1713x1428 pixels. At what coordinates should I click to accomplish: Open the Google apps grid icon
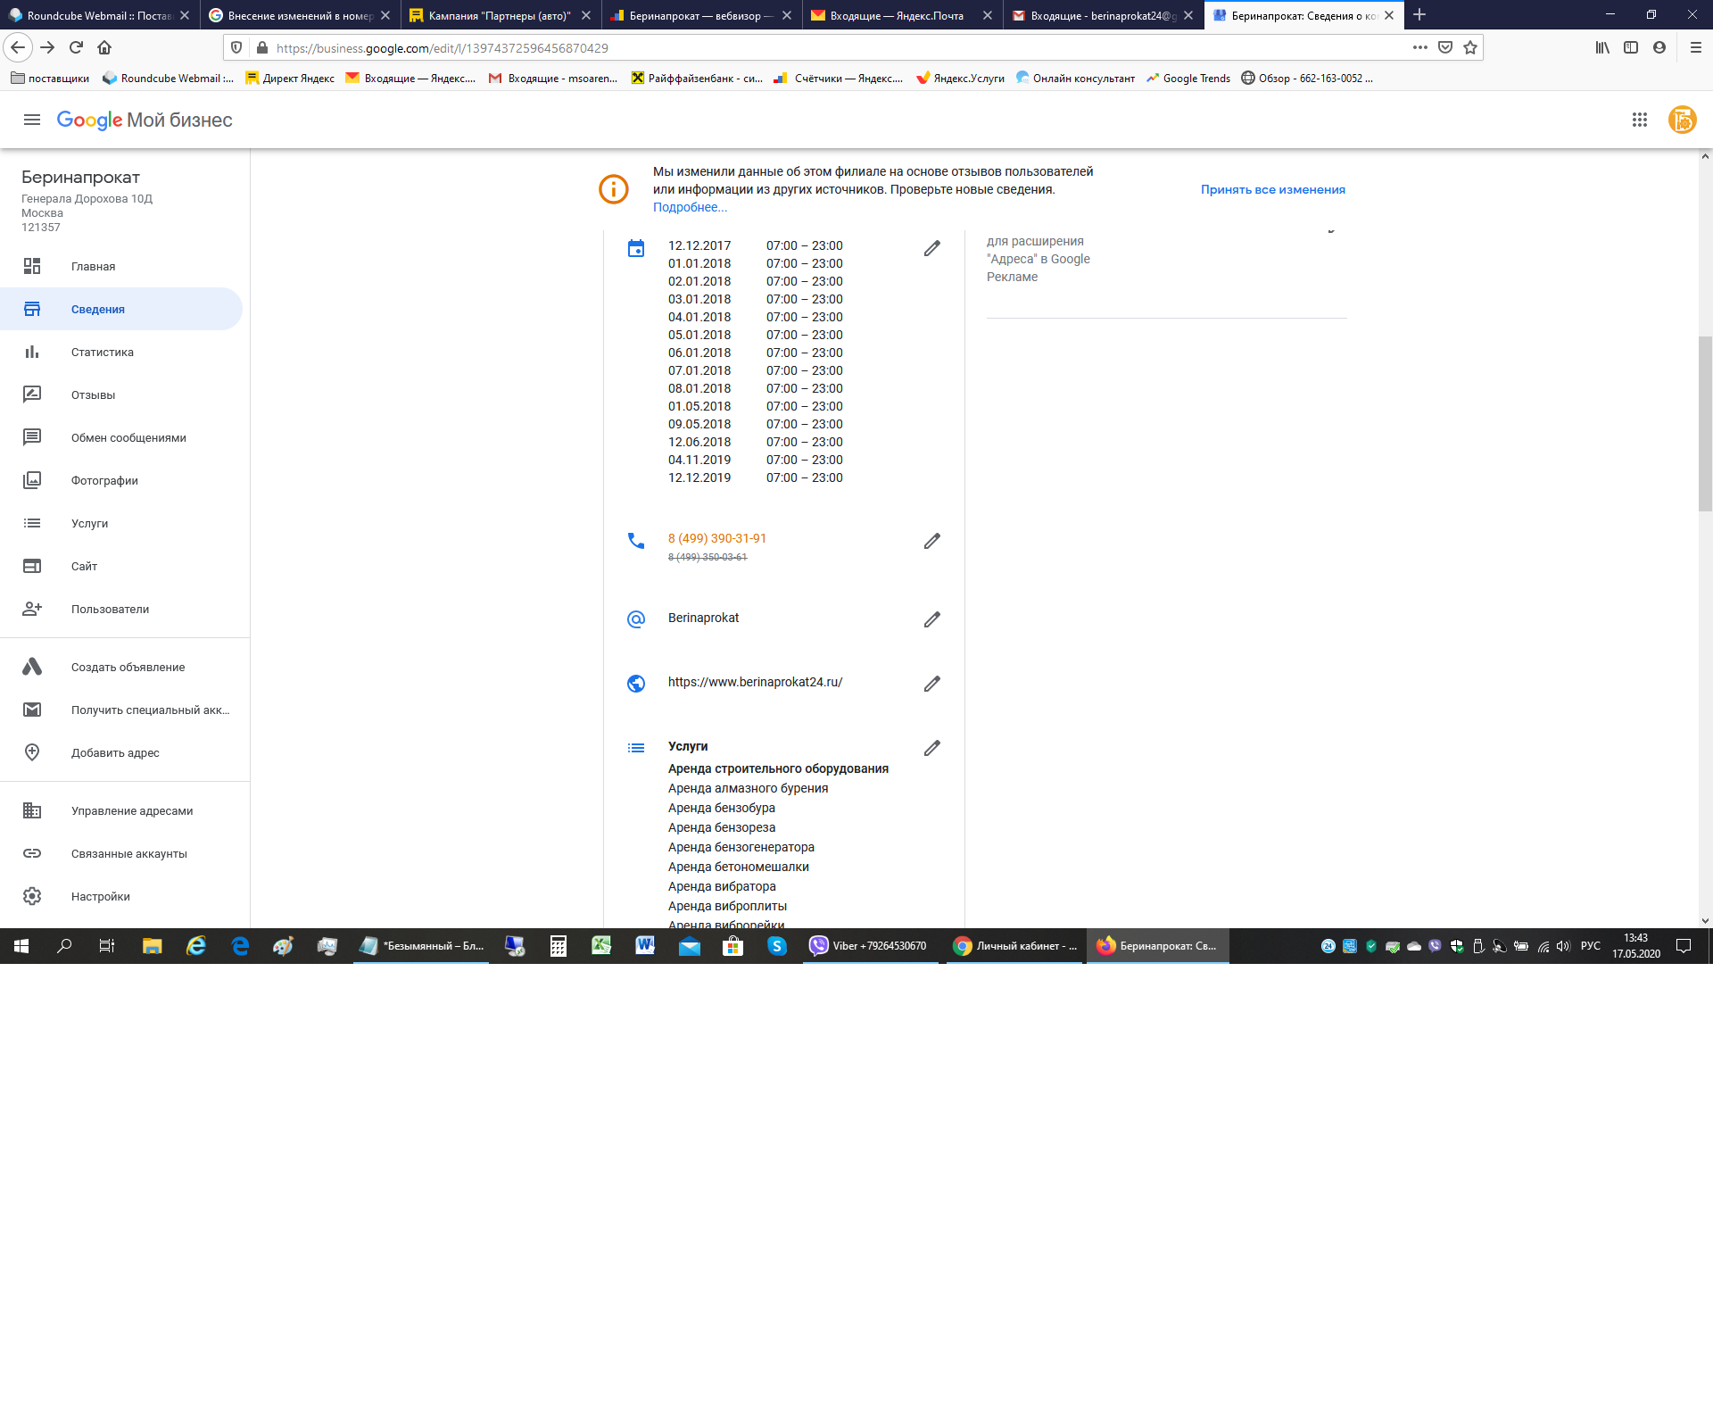[x=1639, y=120]
